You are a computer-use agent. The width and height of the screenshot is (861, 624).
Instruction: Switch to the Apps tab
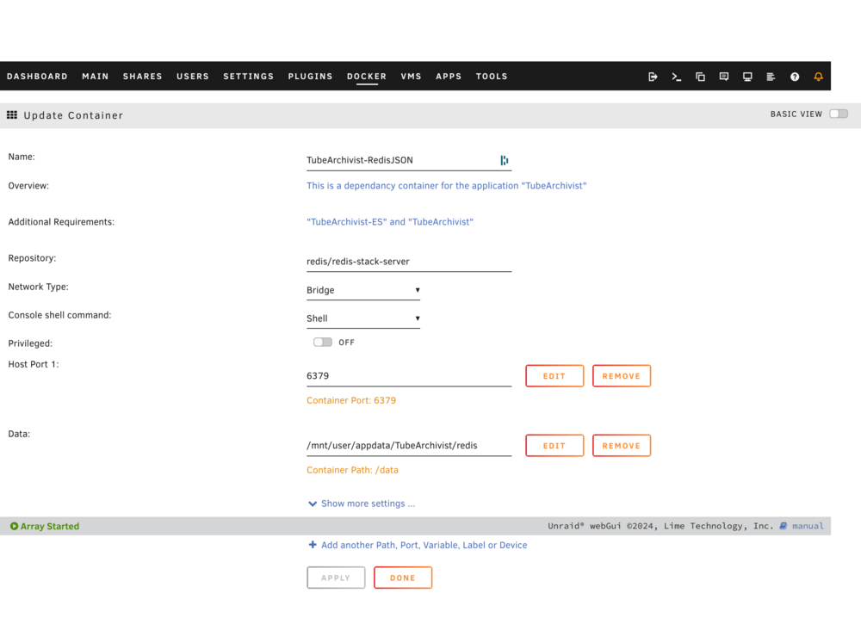click(x=449, y=77)
